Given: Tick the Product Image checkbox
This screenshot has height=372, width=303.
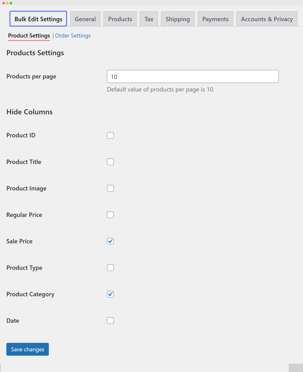Looking at the screenshot, I should [x=110, y=189].
